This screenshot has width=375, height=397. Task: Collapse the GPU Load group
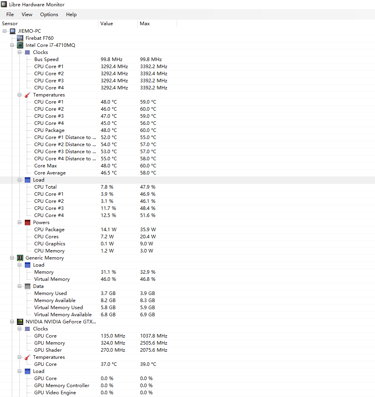pyautogui.click(x=20, y=371)
